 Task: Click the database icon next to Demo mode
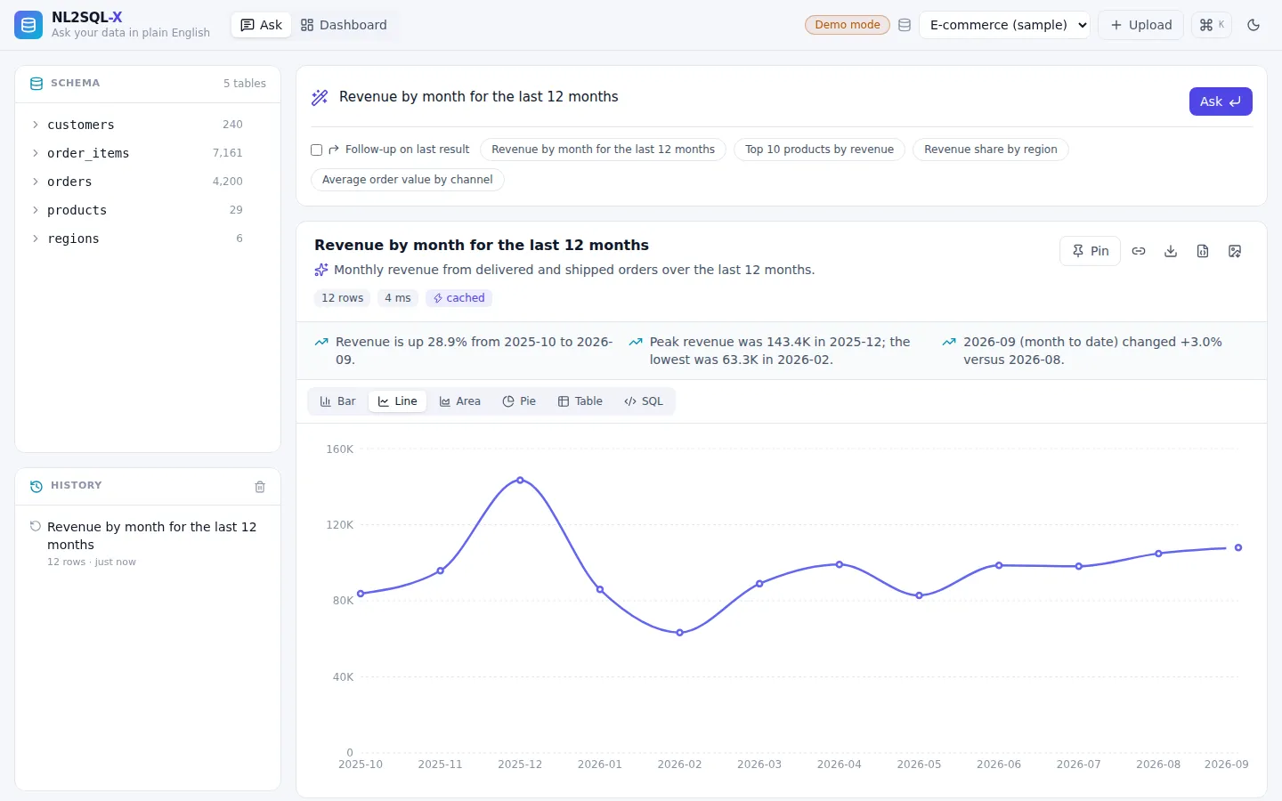click(905, 25)
